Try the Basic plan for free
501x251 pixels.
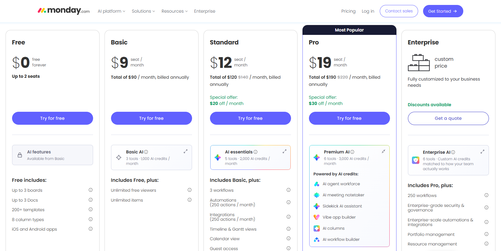pyautogui.click(x=152, y=118)
